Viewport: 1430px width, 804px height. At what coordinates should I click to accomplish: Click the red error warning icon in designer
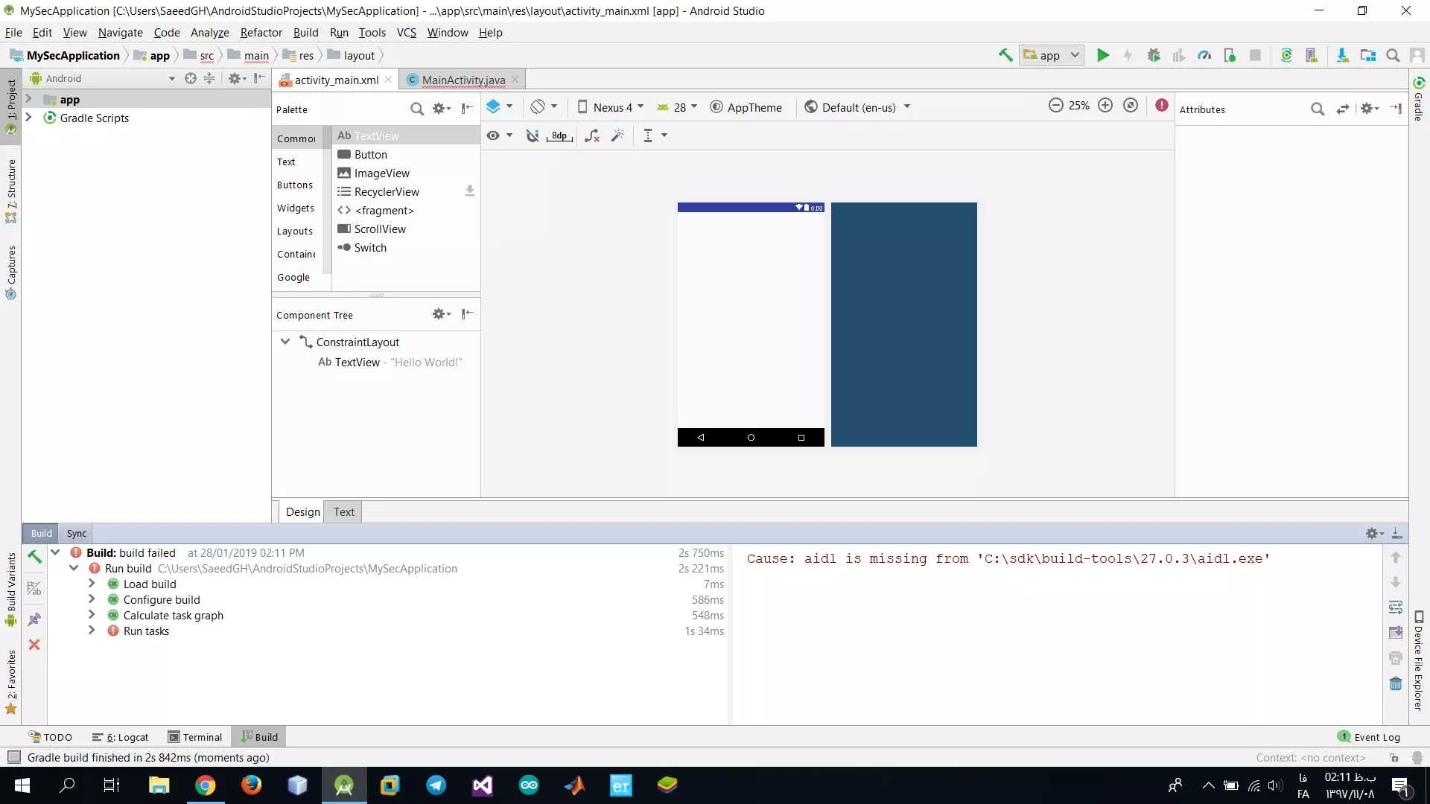1162,105
